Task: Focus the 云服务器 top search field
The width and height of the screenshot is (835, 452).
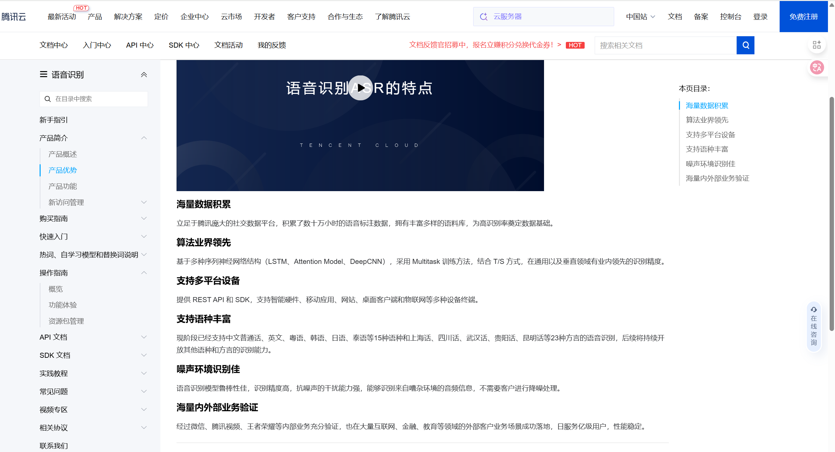Action: click(x=544, y=16)
